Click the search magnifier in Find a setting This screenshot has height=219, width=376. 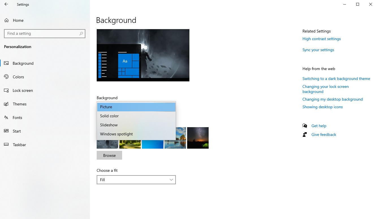(81, 33)
